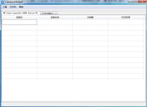Switch to the \\cloudpri... printer tab
The width and height of the screenshot is (147, 107).
(x=49, y=13)
